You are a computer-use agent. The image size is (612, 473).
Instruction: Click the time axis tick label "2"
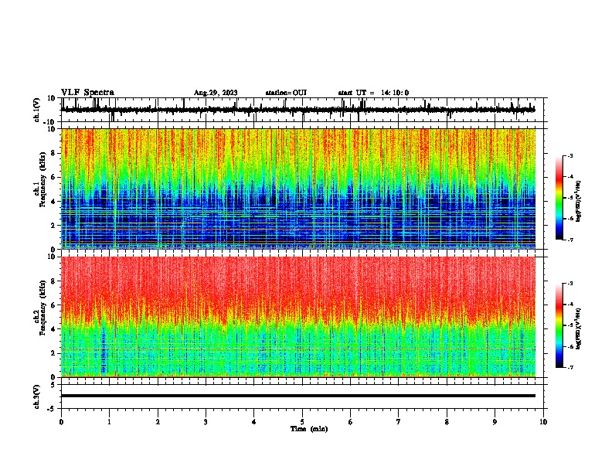pyautogui.click(x=158, y=422)
